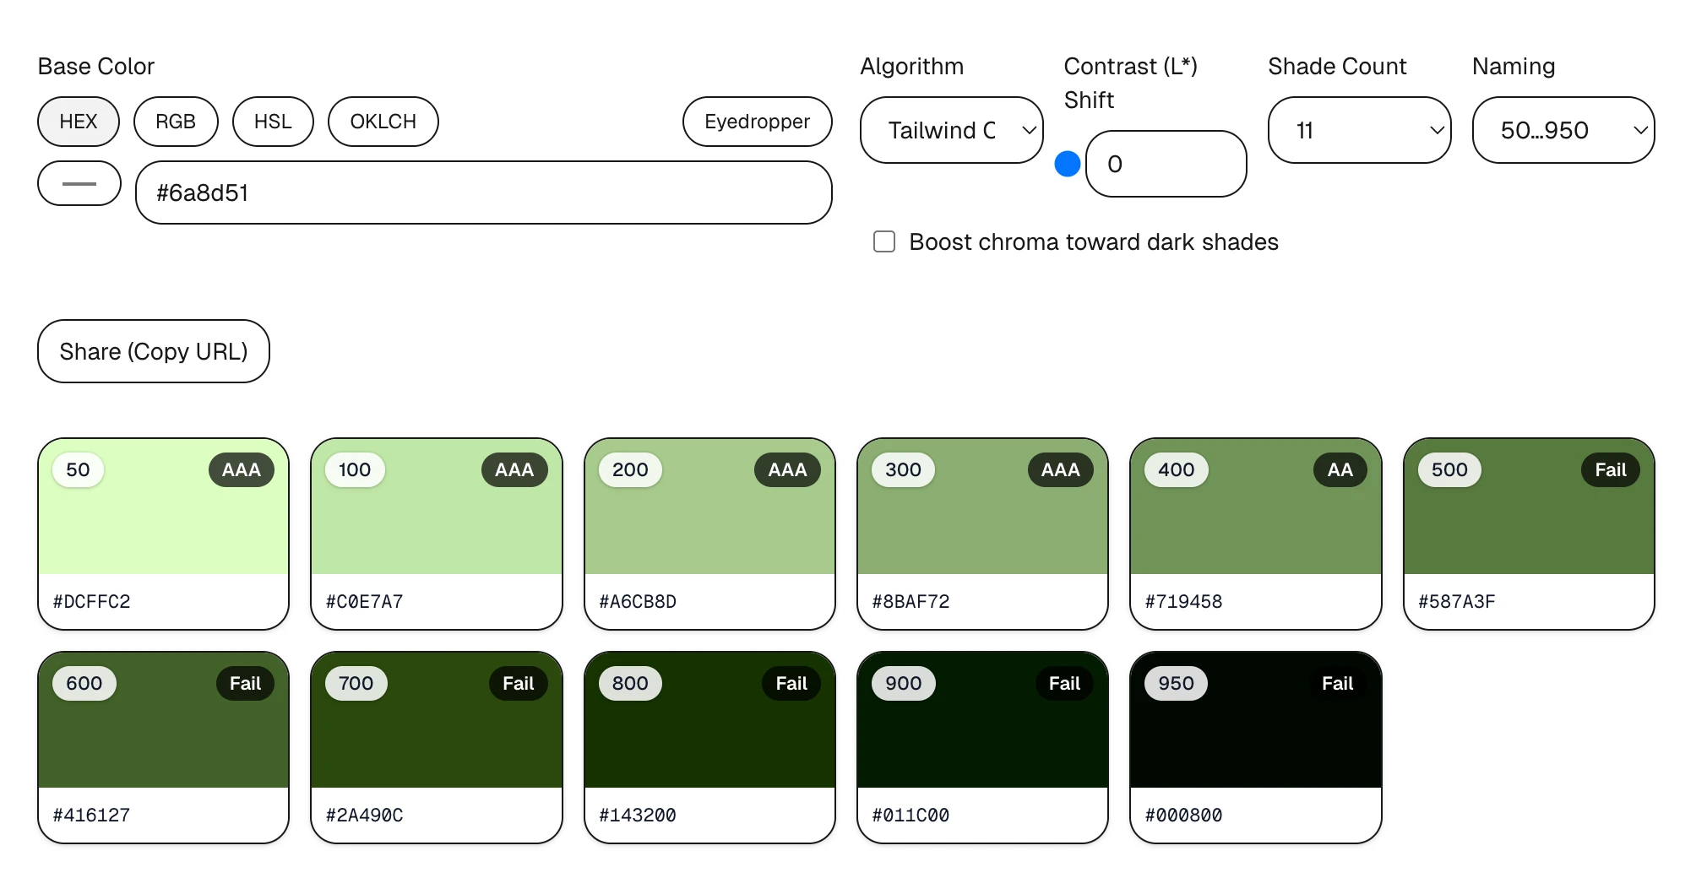Click the Eyedropper button
1696x878 pixels.
(757, 122)
